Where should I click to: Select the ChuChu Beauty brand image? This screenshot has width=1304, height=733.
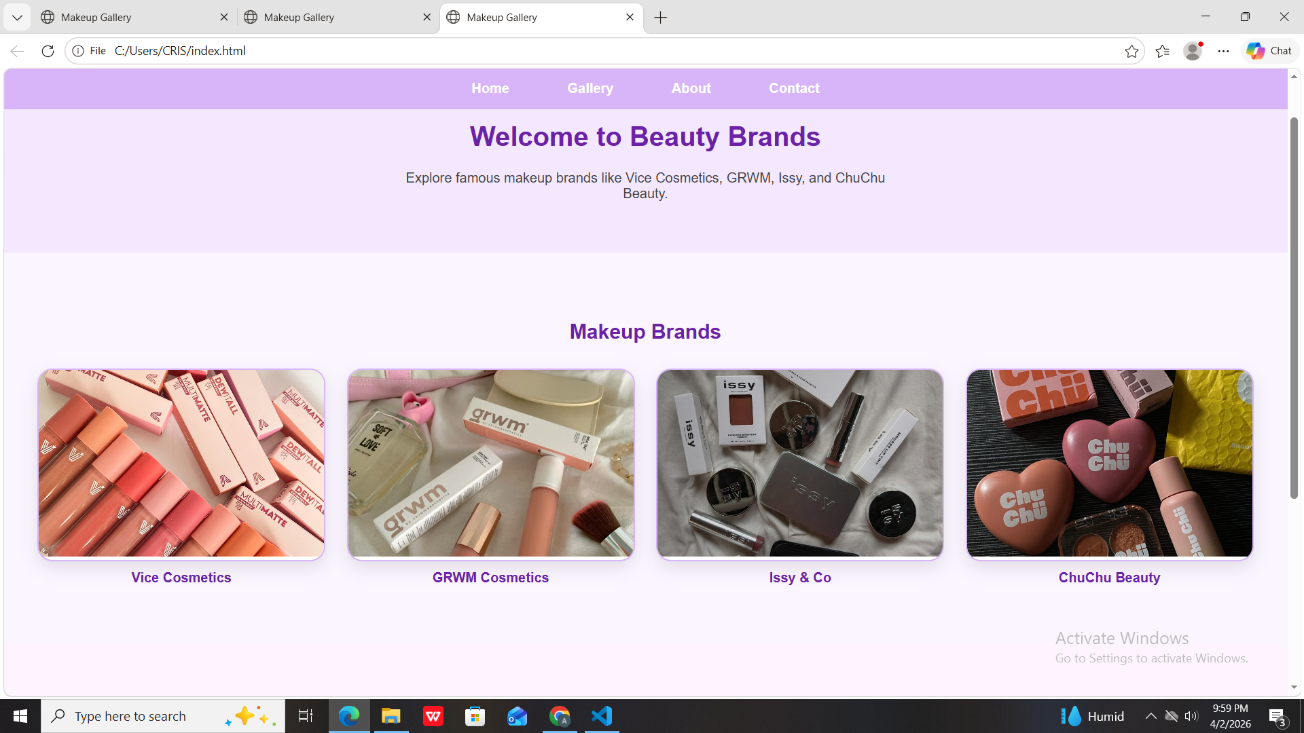[1108, 464]
